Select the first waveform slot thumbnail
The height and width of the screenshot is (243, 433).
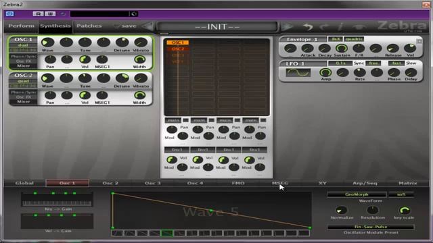[x=117, y=233]
